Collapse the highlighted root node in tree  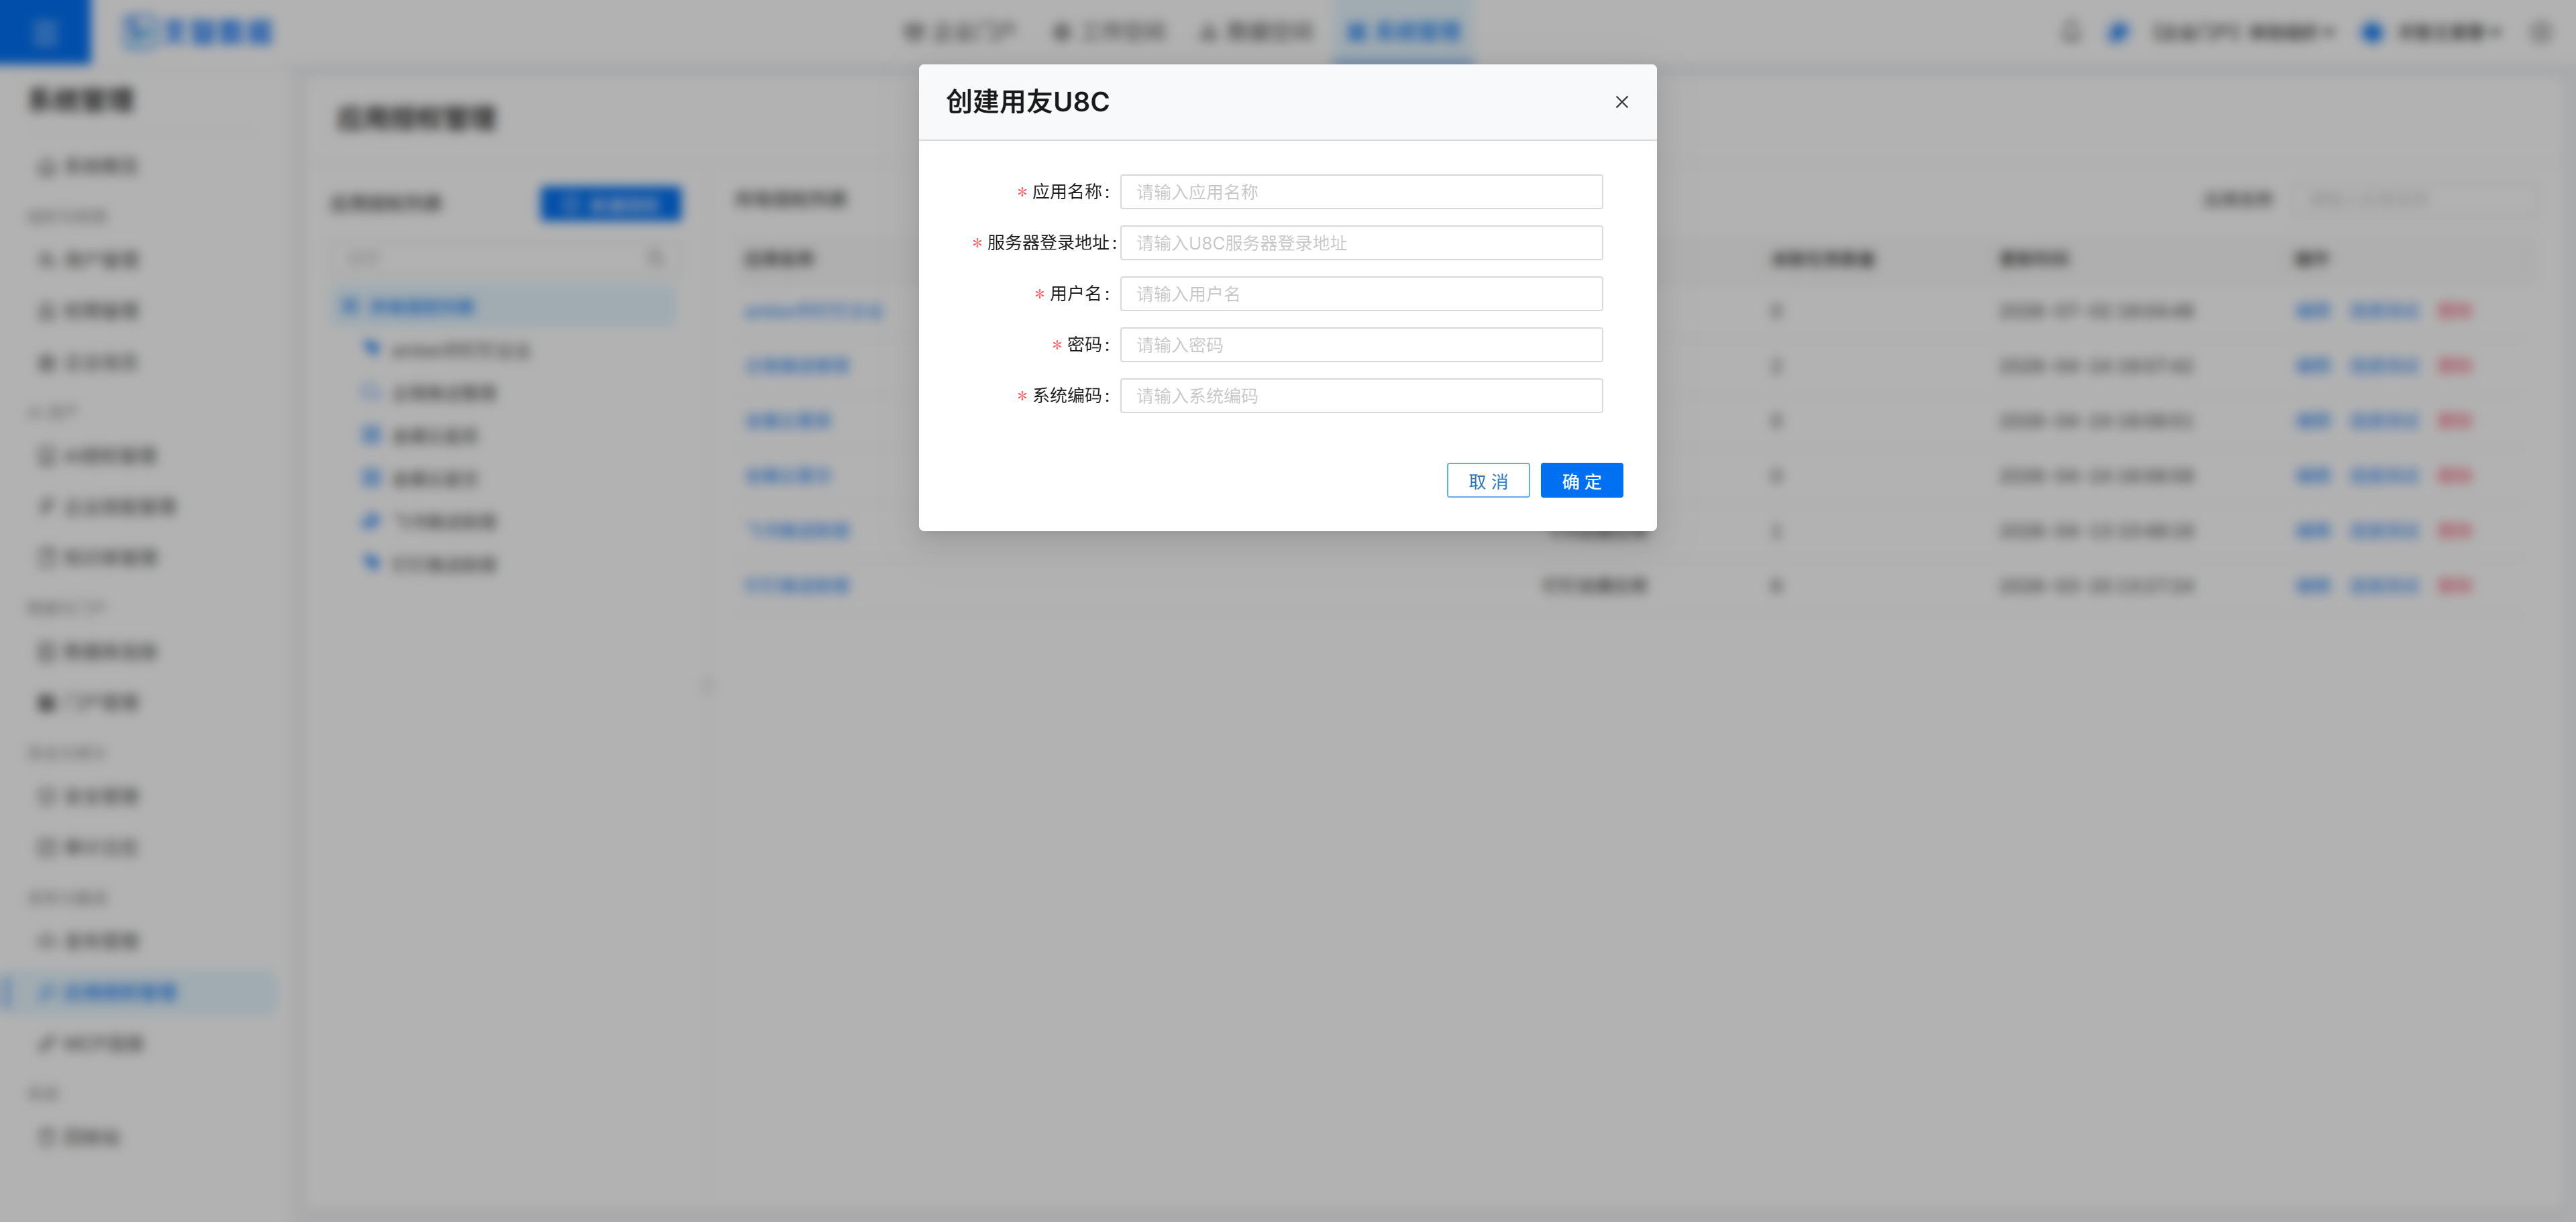pos(349,306)
